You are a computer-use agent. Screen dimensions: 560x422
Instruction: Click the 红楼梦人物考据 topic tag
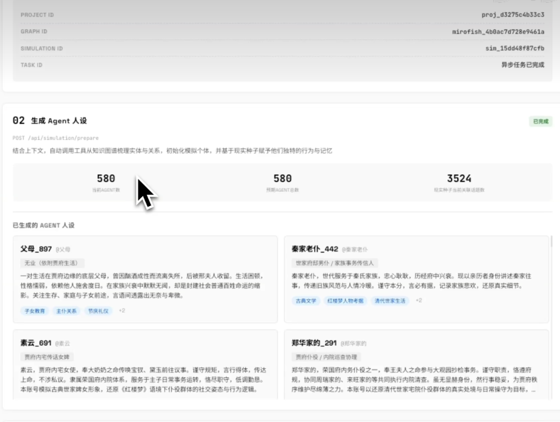tap(345, 301)
